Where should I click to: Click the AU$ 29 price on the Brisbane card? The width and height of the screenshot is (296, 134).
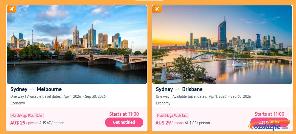point(163,123)
